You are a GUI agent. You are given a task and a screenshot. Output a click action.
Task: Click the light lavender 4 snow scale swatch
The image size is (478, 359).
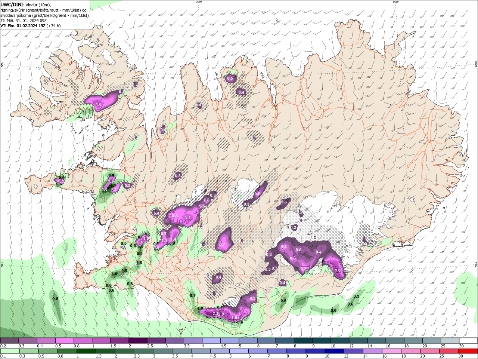(211, 341)
